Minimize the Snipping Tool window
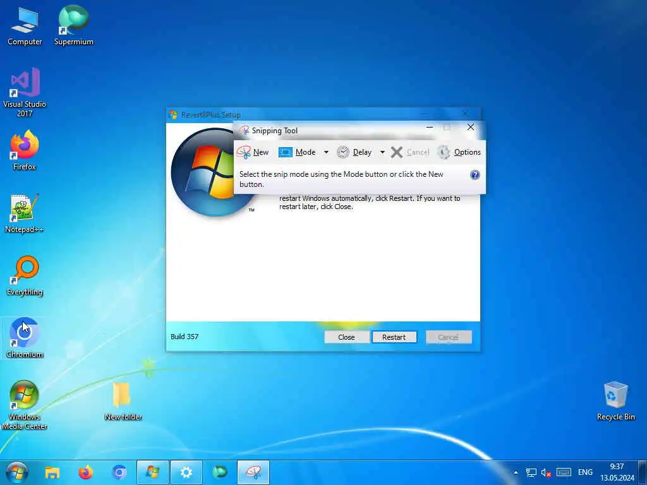 click(x=430, y=128)
